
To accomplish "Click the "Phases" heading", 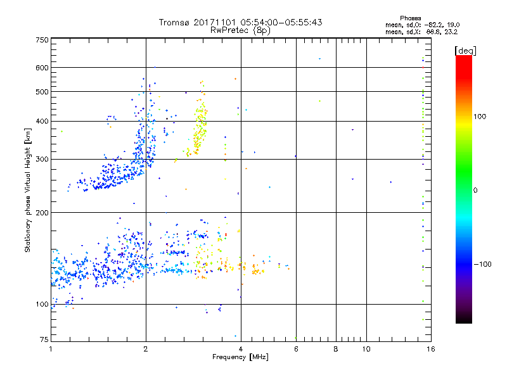I will [410, 18].
